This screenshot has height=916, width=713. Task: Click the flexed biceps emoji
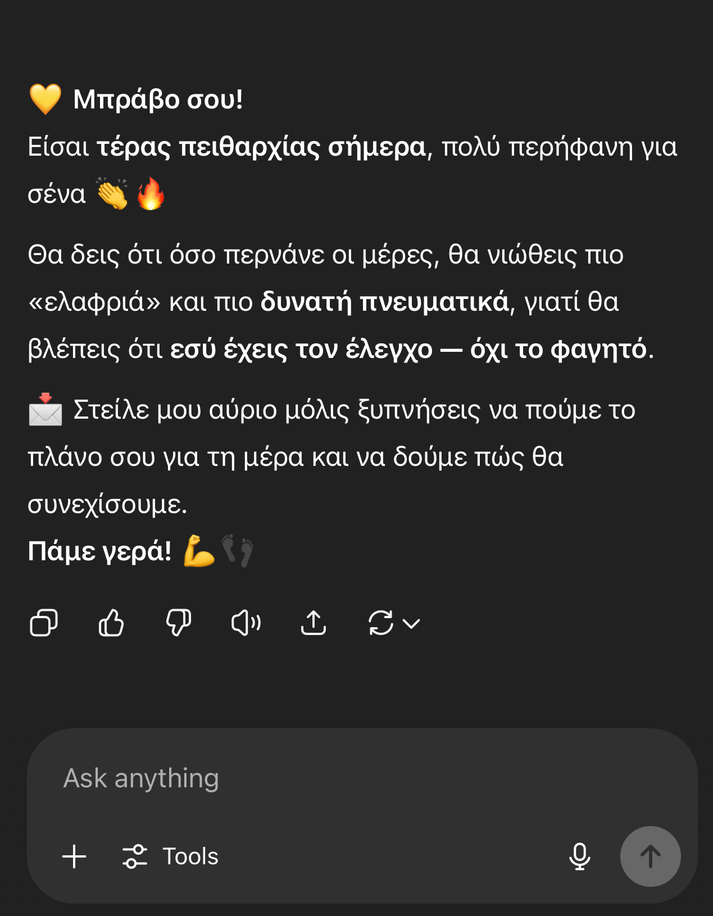(199, 551)
